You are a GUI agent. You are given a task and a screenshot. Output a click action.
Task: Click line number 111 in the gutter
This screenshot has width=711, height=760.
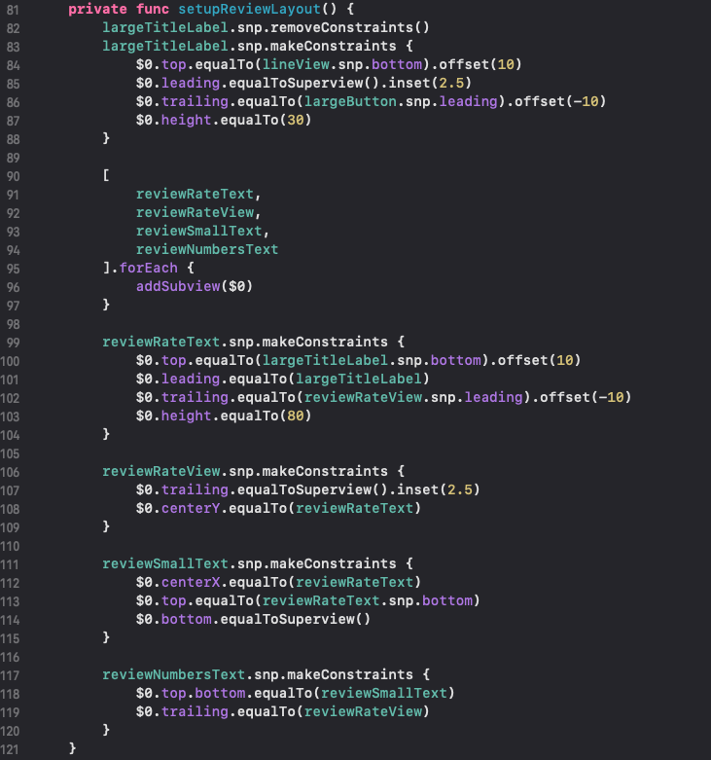10,564
